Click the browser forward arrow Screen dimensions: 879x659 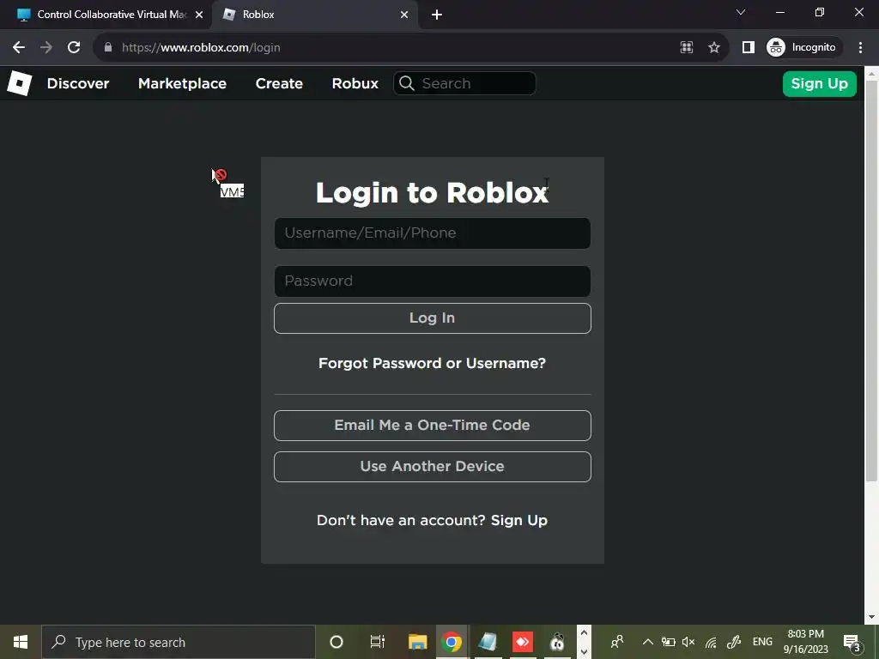pos(46,48)
